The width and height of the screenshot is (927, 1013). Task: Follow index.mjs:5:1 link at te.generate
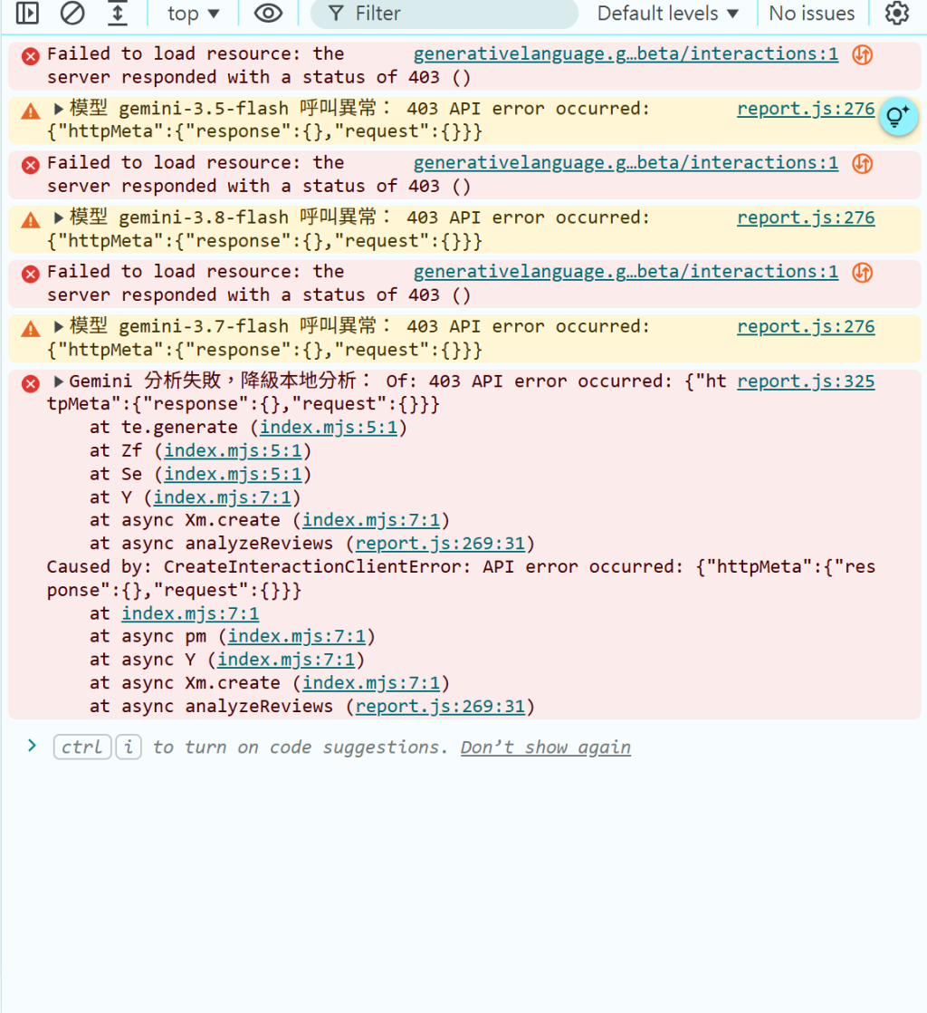point(329,427)
